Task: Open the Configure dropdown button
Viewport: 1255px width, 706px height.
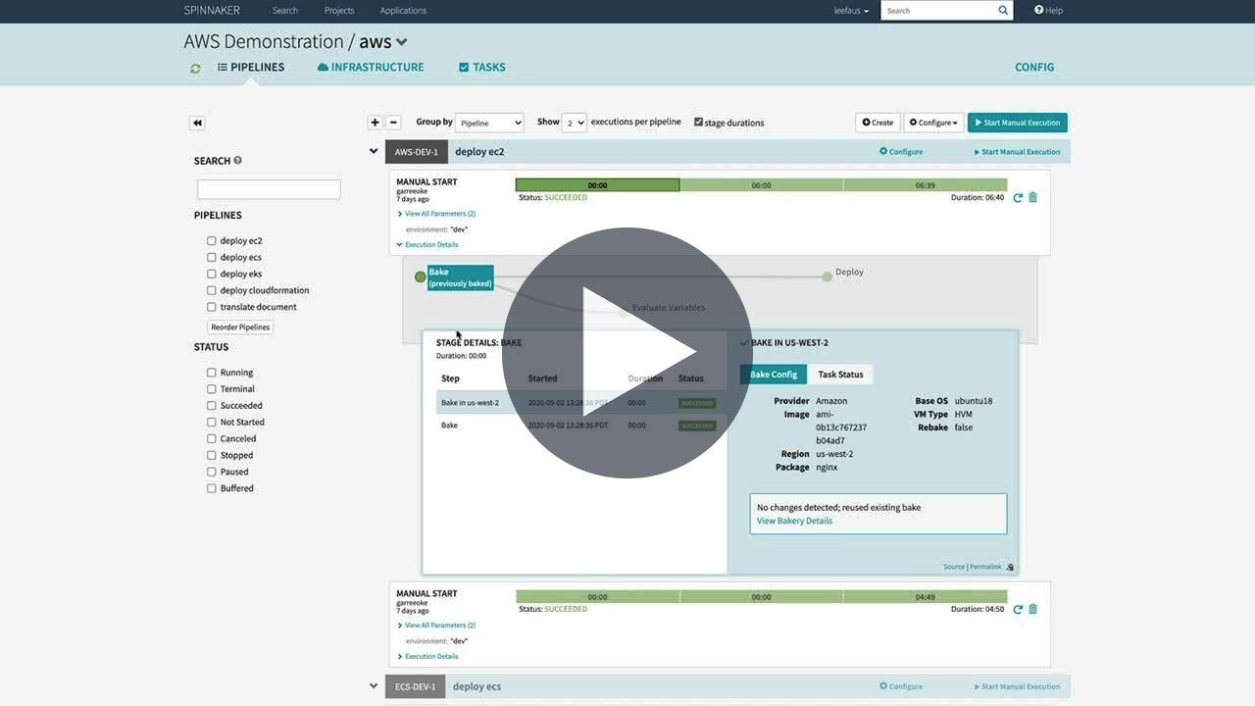Action: pos(933,123)
